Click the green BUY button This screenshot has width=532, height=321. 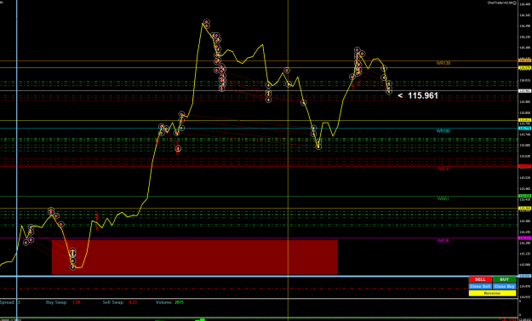[504, 279]
